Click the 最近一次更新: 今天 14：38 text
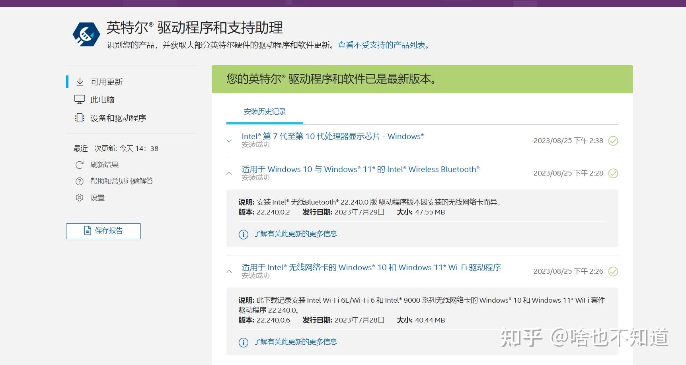The height and width of the screenshot is (365, 686). point(116,149)
